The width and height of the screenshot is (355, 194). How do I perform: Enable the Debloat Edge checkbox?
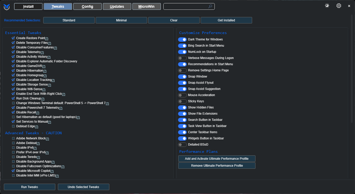click(x=13, y=126)
